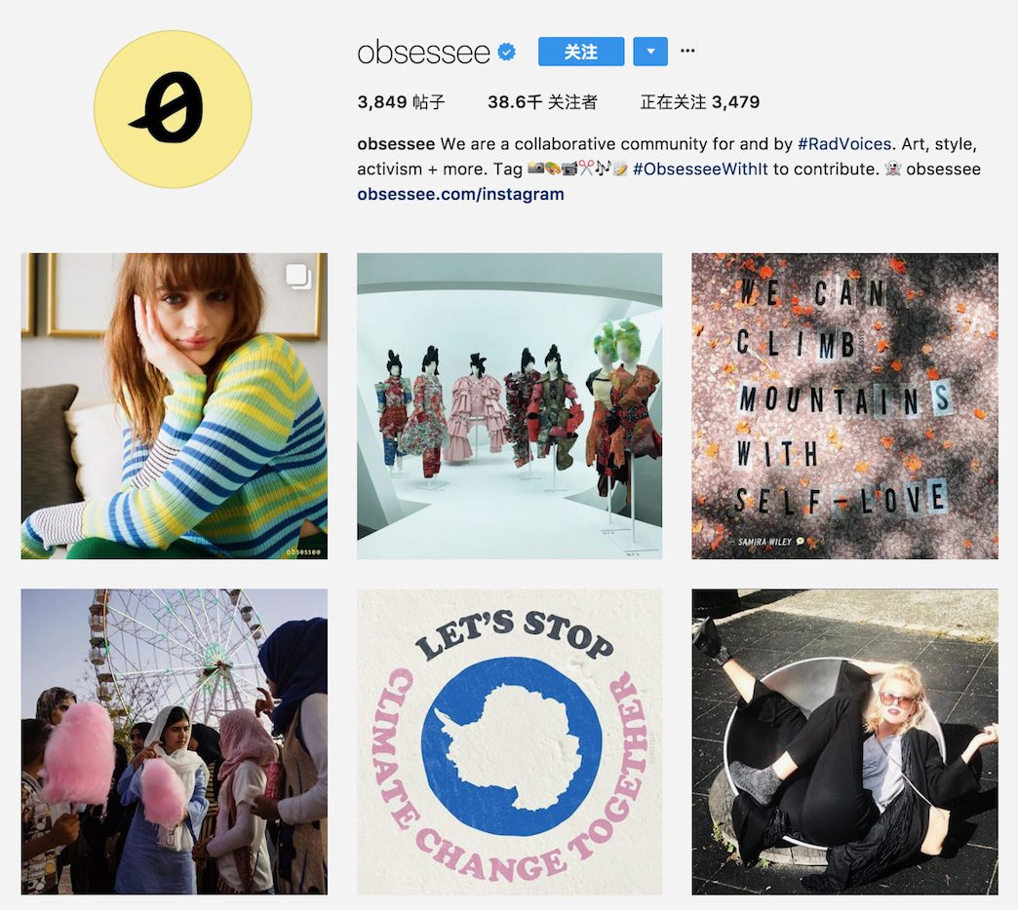Open the blonde woman in sunglasses post
1018x910 pixels.
[x=844, y=742]
